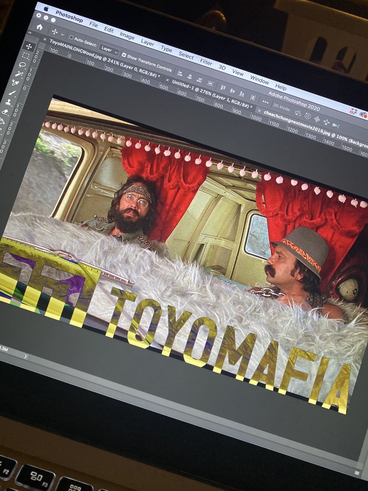Open the Select menu
The image size is (368, 491).
click(x=186, y=56)
